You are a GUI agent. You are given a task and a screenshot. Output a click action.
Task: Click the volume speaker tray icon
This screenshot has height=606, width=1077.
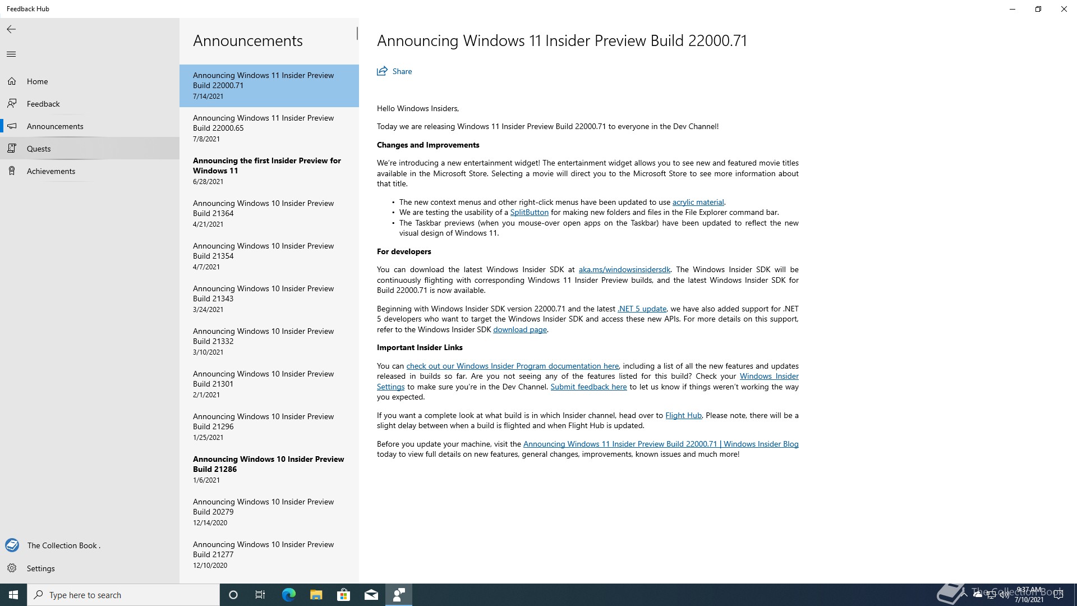[1004, 595]
